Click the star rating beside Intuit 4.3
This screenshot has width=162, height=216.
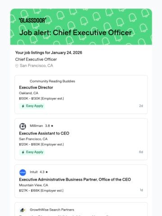(x=47, y=172)
